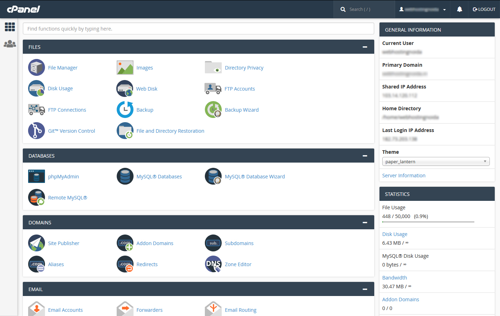Click the Logout button
Image resolution: width=500 pixels, height=316 pixels.
[x=484, y=9]
